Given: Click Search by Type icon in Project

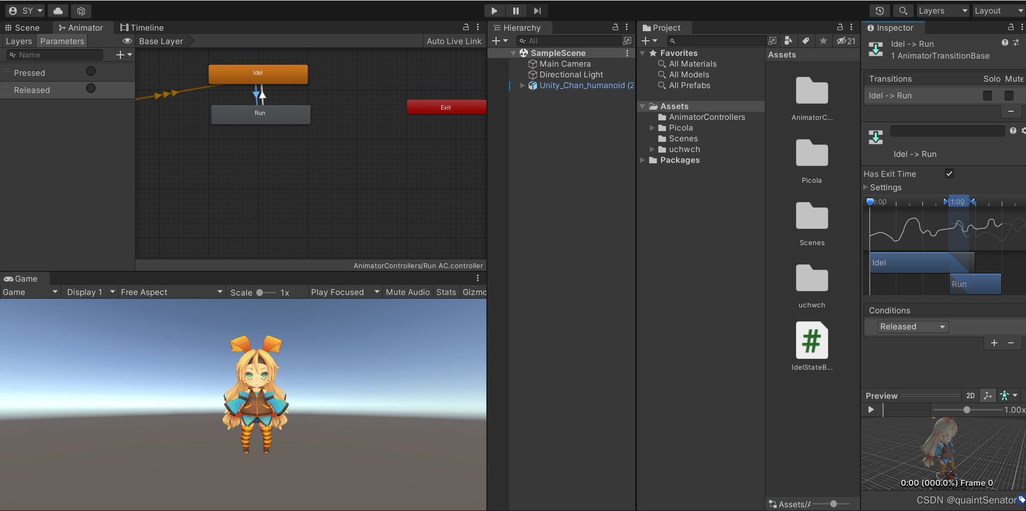Looking at the screenshot, I should click(x=788, y=41).
